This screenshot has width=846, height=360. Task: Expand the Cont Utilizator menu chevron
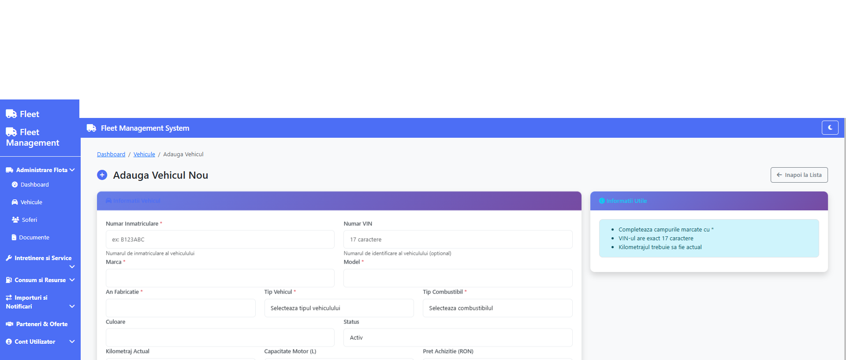[x=72, y=342]
